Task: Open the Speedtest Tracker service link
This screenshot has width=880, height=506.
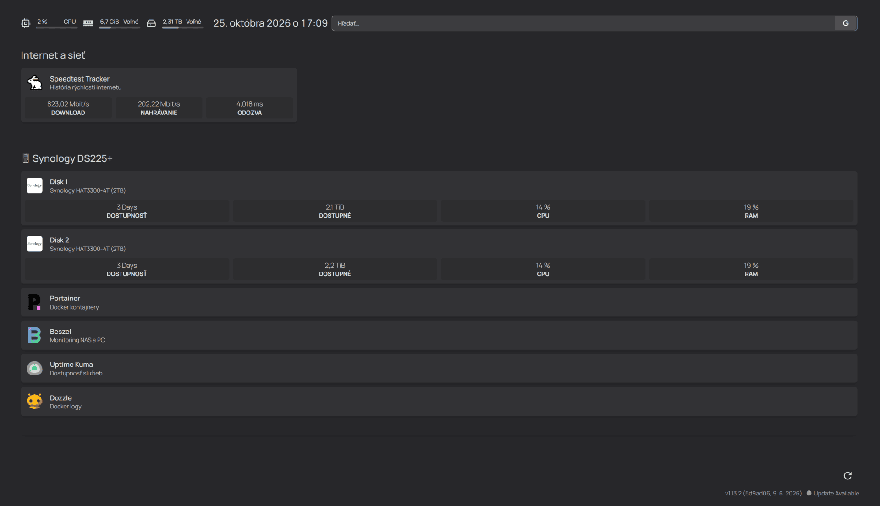Action: coord(80,79)
